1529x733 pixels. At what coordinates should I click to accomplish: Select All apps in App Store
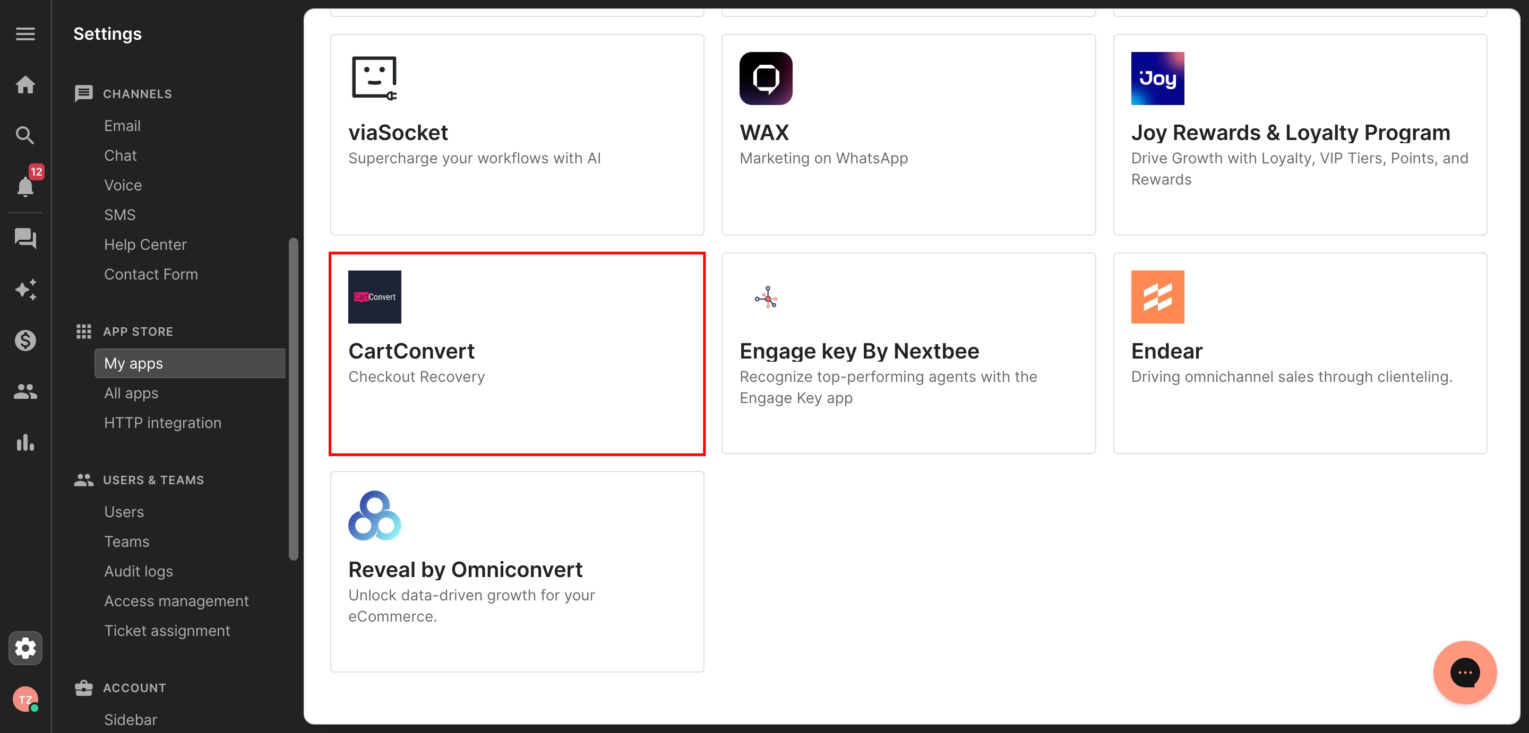click(x=131, y=393)
